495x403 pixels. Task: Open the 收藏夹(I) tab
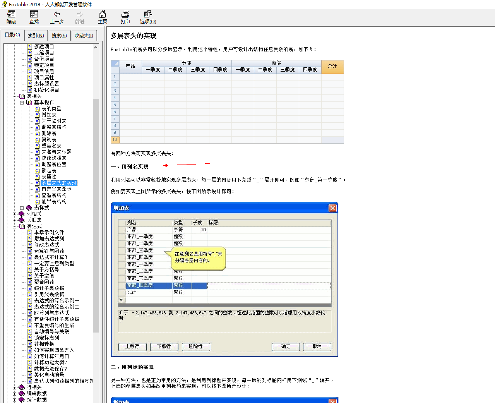pyautogui.click(x=84, y=35)
